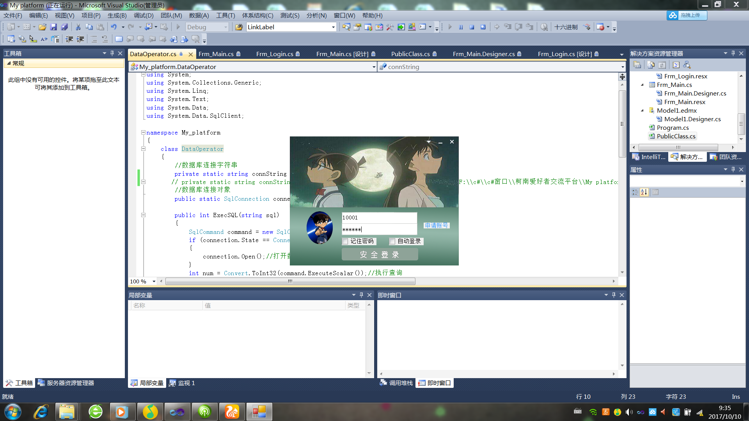Switch to 调用堆栈 call stack tab
The height and width of the screenshot is (421, 749).
(x=396, y=383)
